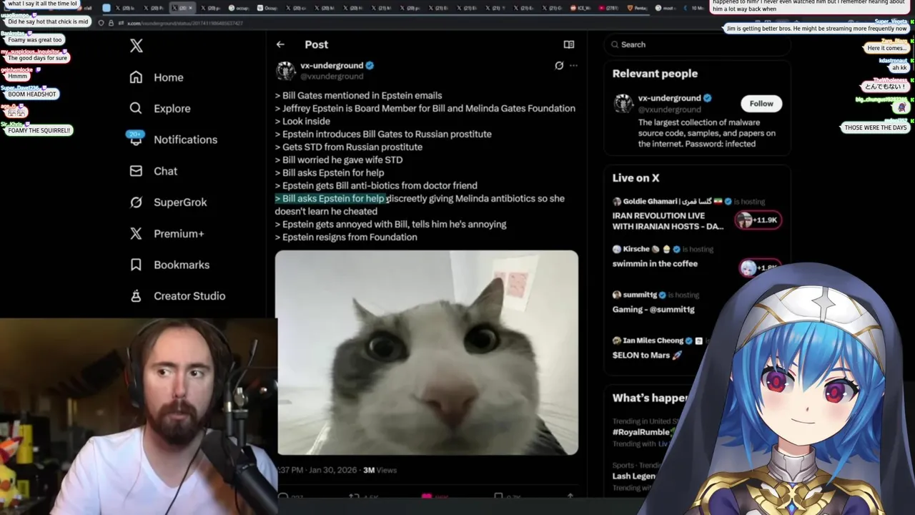Open the Lash Legend sports trend
Viewport: 915px width, 515px height.
(634, 476)
